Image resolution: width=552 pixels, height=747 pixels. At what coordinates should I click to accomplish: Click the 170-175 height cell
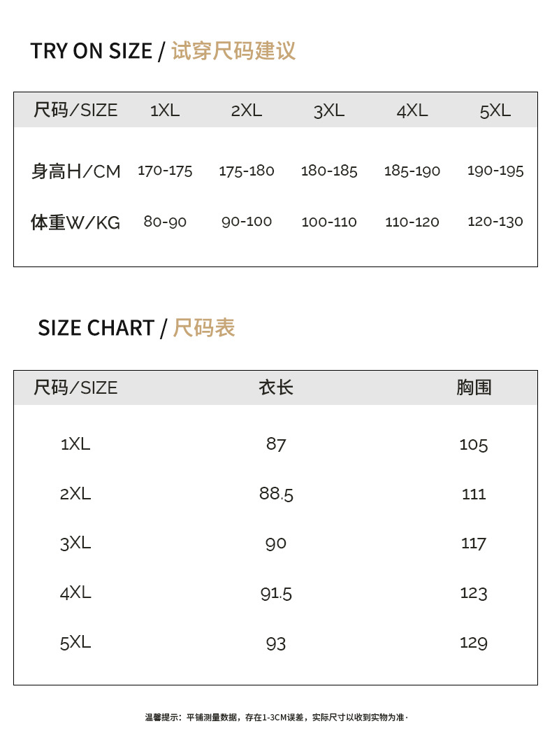[x=165, y=171]
